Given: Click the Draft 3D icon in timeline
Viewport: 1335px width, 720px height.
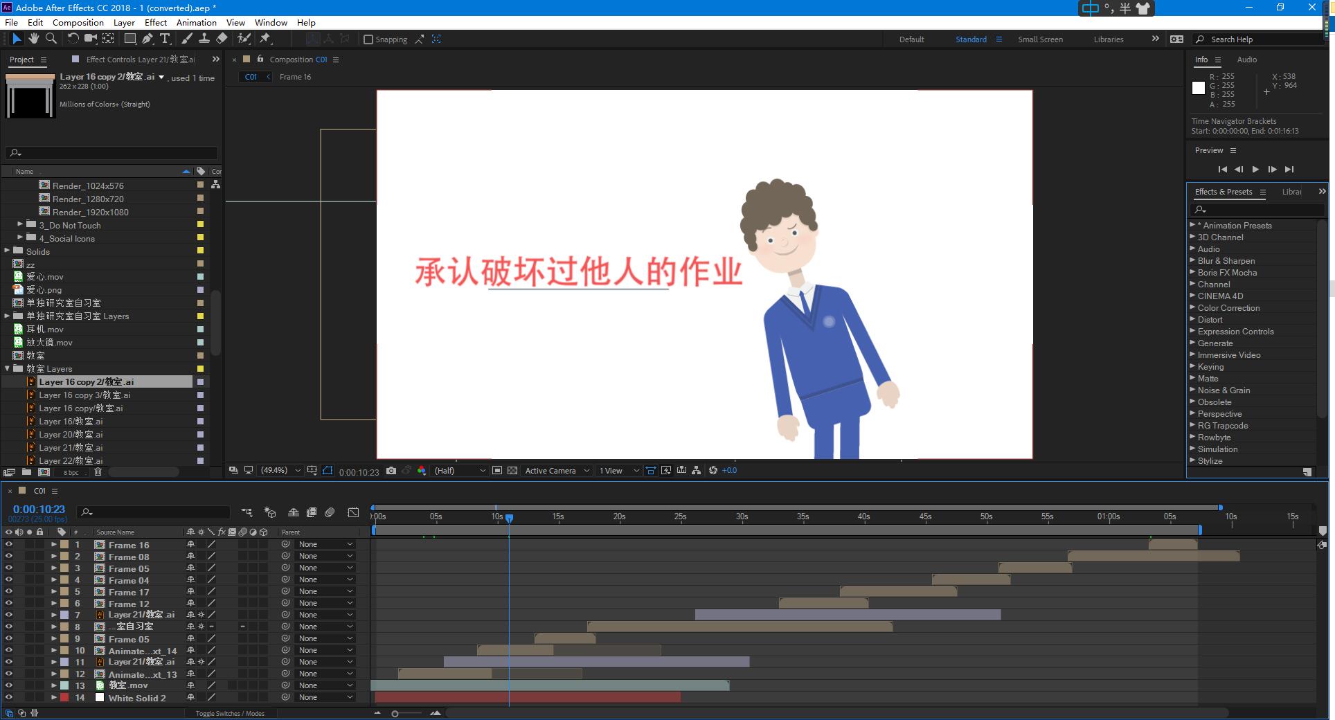Looking at the screenshot, I should click(270, 512).
